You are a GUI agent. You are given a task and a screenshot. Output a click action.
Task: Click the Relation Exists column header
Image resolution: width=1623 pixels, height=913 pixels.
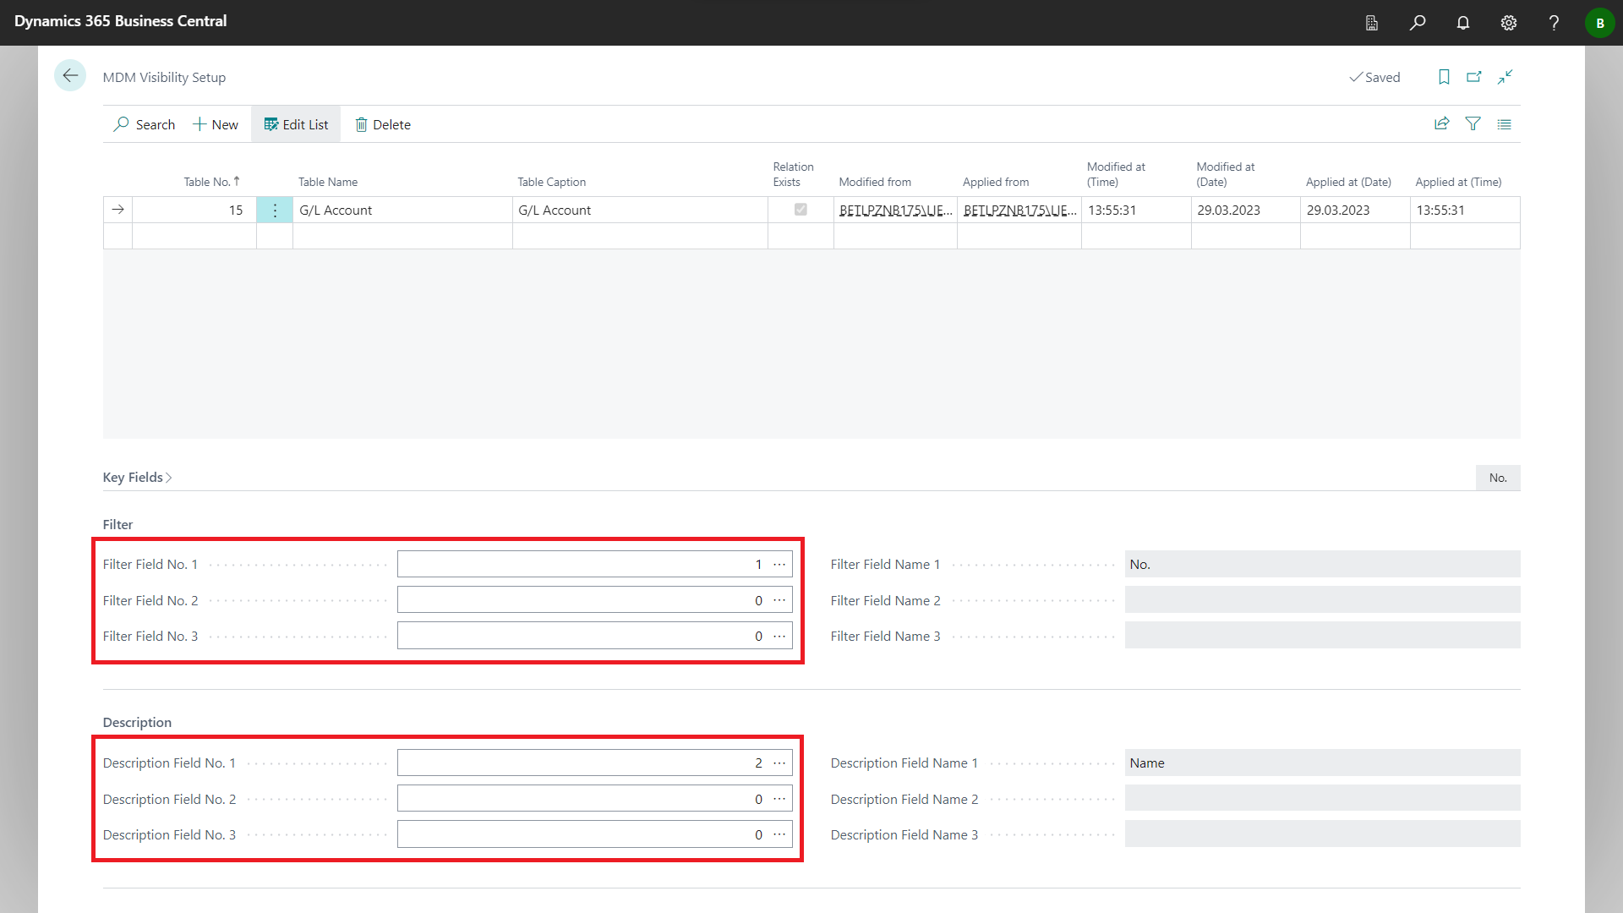pyautogui.click(x=793, y=174)
